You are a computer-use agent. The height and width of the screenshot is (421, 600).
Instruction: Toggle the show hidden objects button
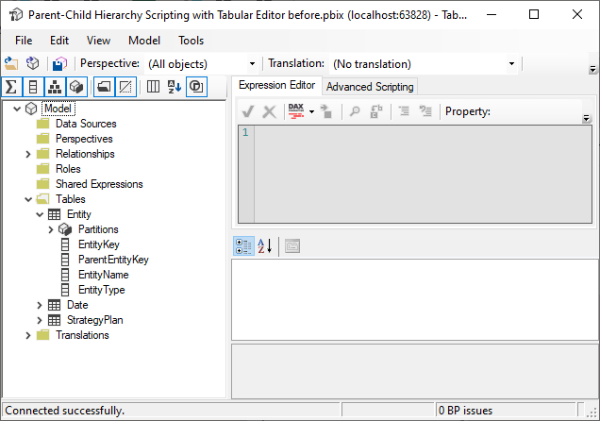click(124, 87)
